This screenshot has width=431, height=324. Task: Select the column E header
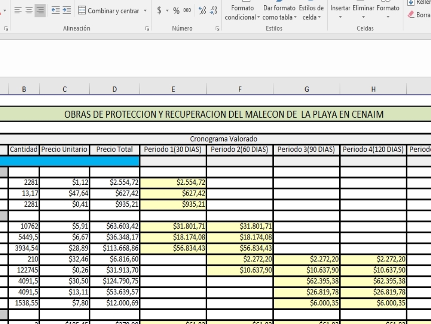173,89
